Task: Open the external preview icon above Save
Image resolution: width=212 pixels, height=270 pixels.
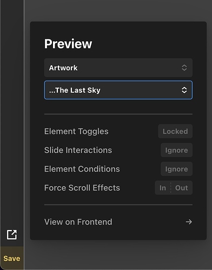Action: point(12,234)
